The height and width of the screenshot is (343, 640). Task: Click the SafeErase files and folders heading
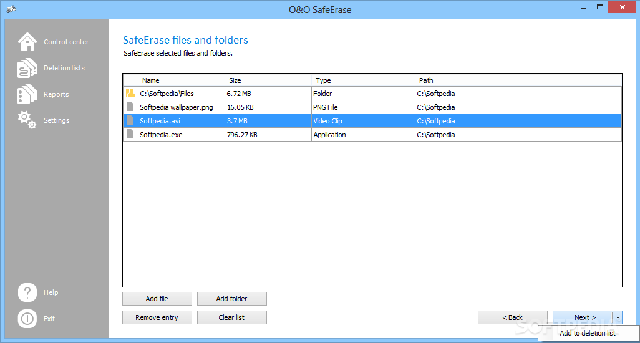[x=185, y=40]
